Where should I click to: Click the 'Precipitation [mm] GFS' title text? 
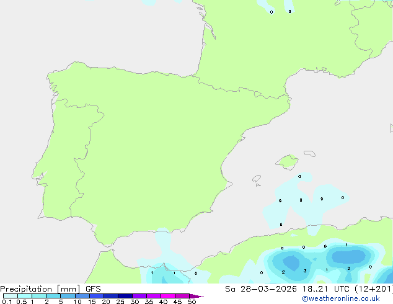(x=50, y=289)
